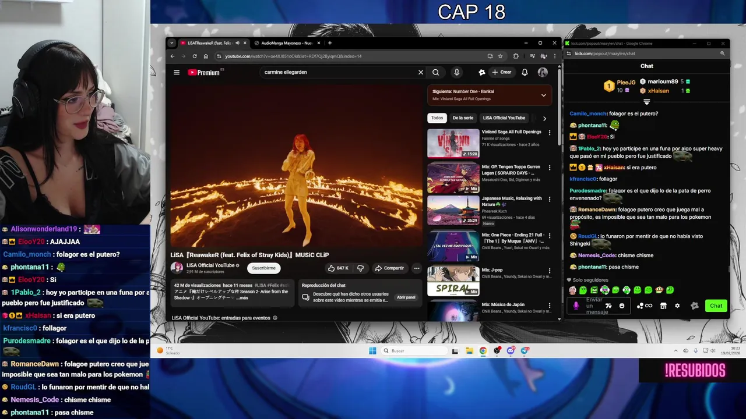The width and height of the screenshot is (746, 419).
Task: Click the Crear button on YouTube
Action: pos(502,72)
